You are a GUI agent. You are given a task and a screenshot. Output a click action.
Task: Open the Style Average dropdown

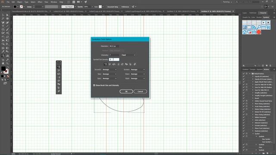[138, 78]
